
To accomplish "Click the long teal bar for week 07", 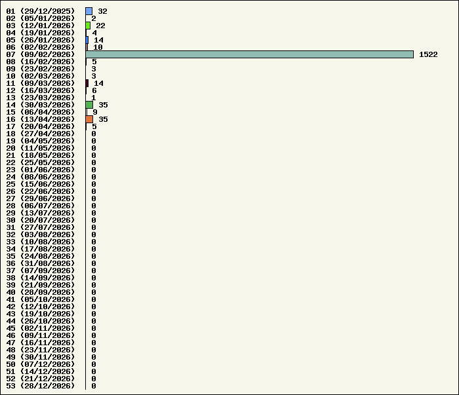I will 249,54.
